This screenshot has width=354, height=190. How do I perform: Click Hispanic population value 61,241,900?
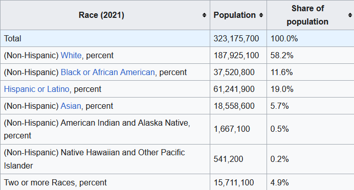[234, 89]
